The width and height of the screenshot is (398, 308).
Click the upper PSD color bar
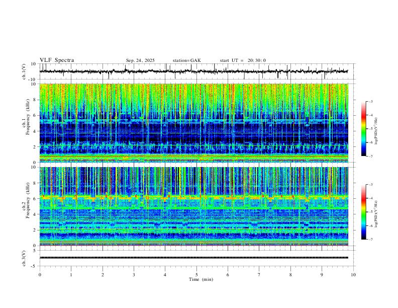[x=364, y=129]
